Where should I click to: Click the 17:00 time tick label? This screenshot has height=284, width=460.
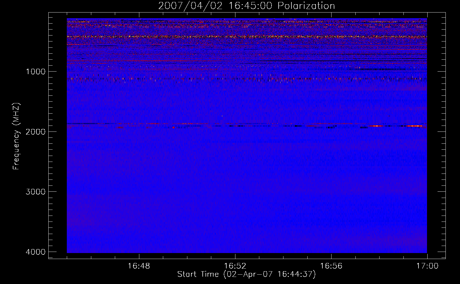[x=427, y=266]
